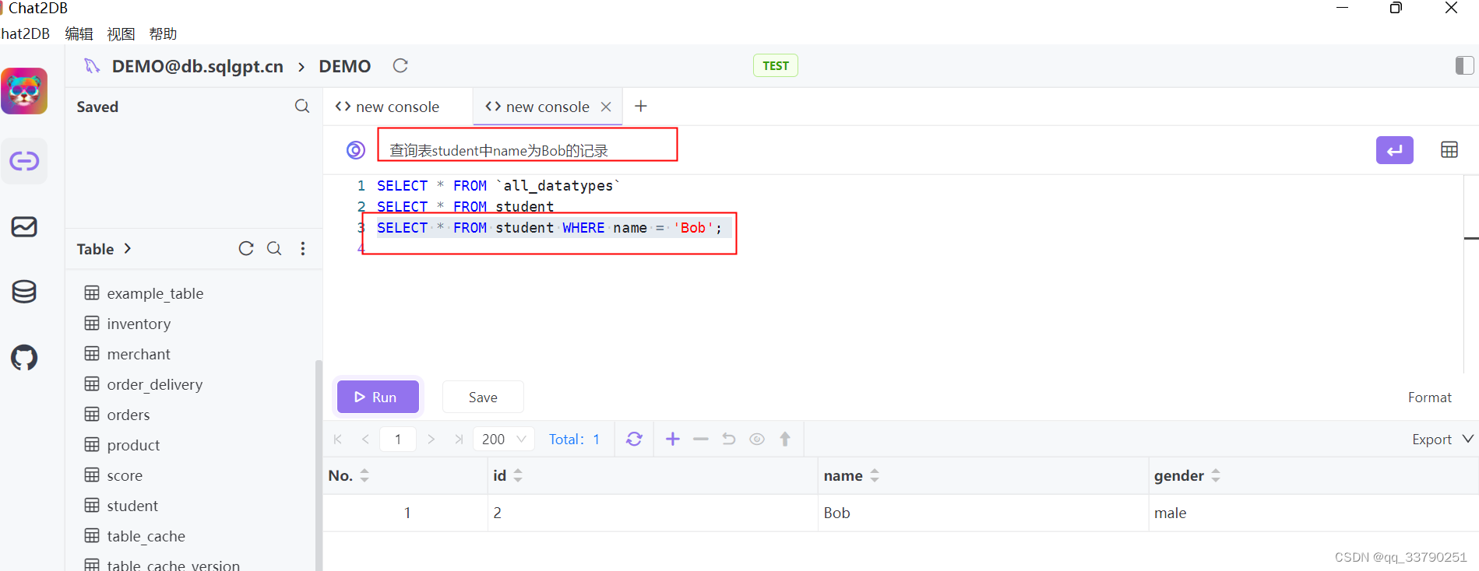Open the connections link icon in sidebar

(x=24, y=161)
